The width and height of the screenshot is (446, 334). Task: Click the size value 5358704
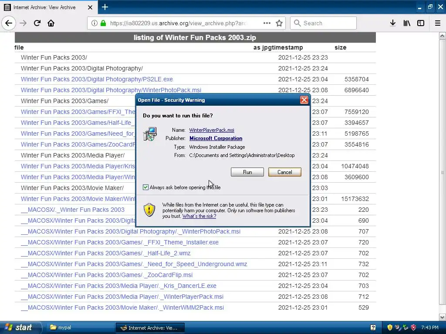pos(356,79)
